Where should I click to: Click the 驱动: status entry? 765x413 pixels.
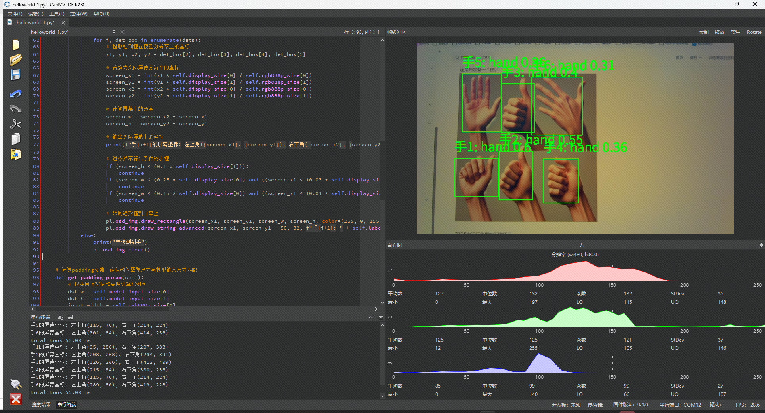(715, 405)
